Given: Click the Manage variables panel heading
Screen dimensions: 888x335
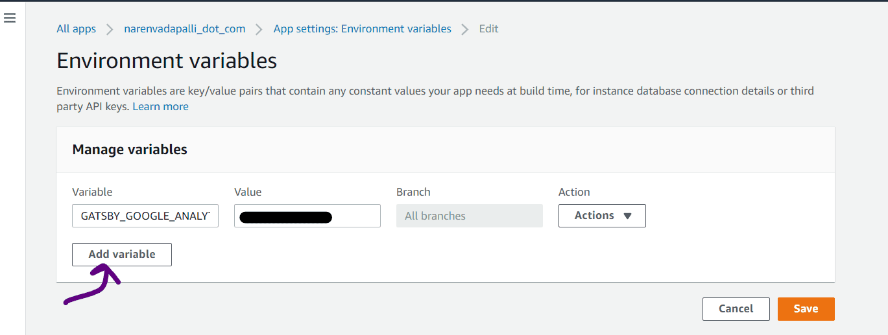Looking at the screenshot, I should (x=130, y=150).
